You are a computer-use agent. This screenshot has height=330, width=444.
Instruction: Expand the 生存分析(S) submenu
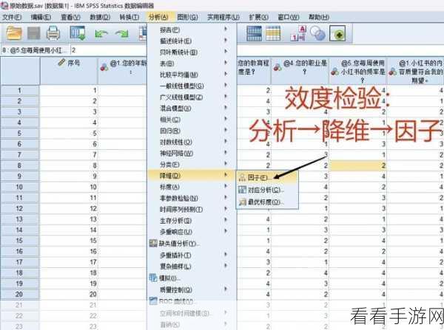click(192, 221)
